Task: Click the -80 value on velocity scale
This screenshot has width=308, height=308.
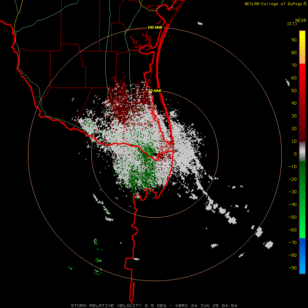Action: 293,255
